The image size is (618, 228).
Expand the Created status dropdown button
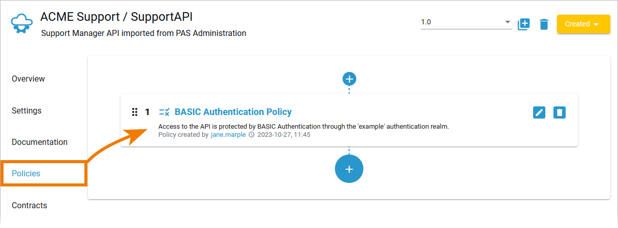pos(583,24)
